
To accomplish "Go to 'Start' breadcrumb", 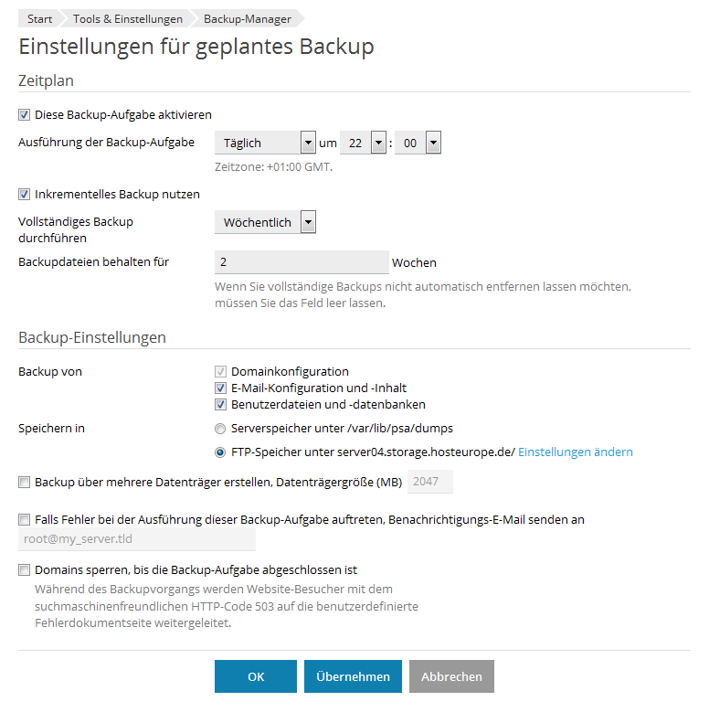I will [x=39, y=19].
